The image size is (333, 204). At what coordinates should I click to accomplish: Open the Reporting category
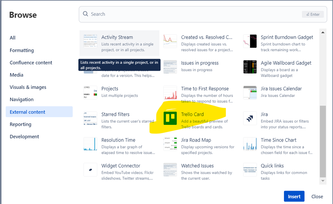pos(20,125)
